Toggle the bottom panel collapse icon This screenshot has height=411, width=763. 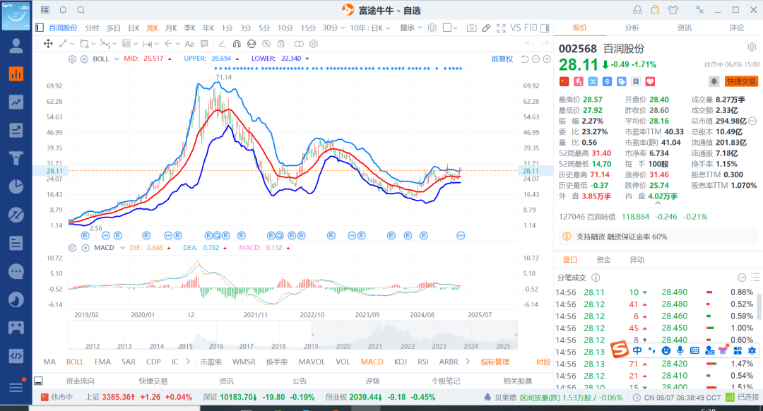pyautogui.click(x=38, y=381)
